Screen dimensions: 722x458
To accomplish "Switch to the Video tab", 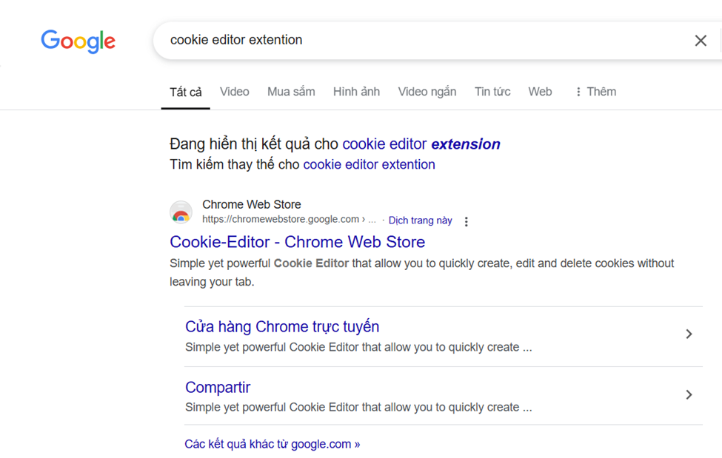I will click(x=235, y=92).
